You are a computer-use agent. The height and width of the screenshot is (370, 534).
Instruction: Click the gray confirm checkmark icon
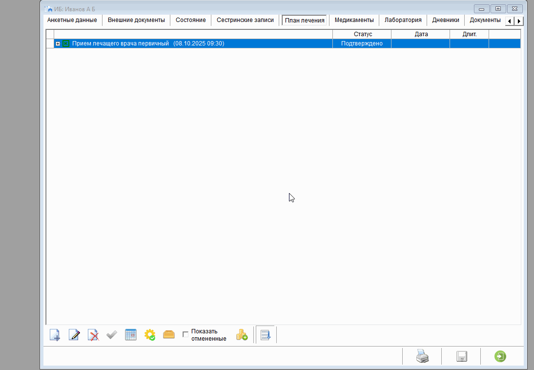click(x=112, y=335)
